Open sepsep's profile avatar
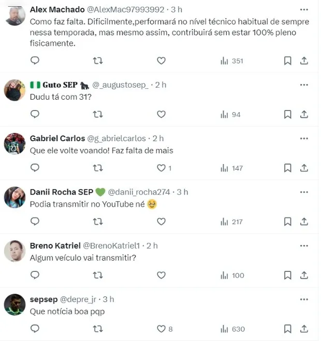The height and width of the screenshot is (341, 321). coord(15,305)
